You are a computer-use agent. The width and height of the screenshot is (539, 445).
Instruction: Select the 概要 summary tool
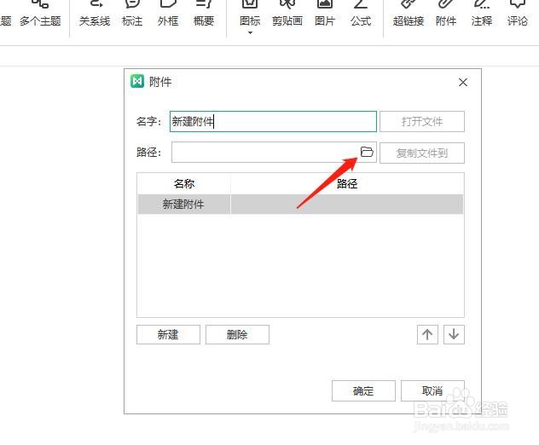(204, 14)
